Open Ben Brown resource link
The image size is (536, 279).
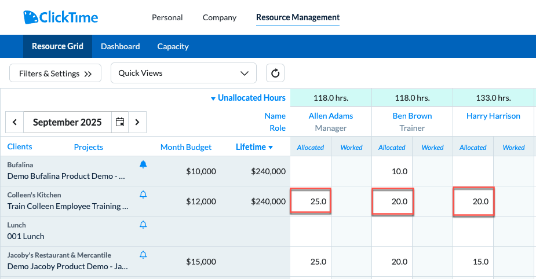412,116
